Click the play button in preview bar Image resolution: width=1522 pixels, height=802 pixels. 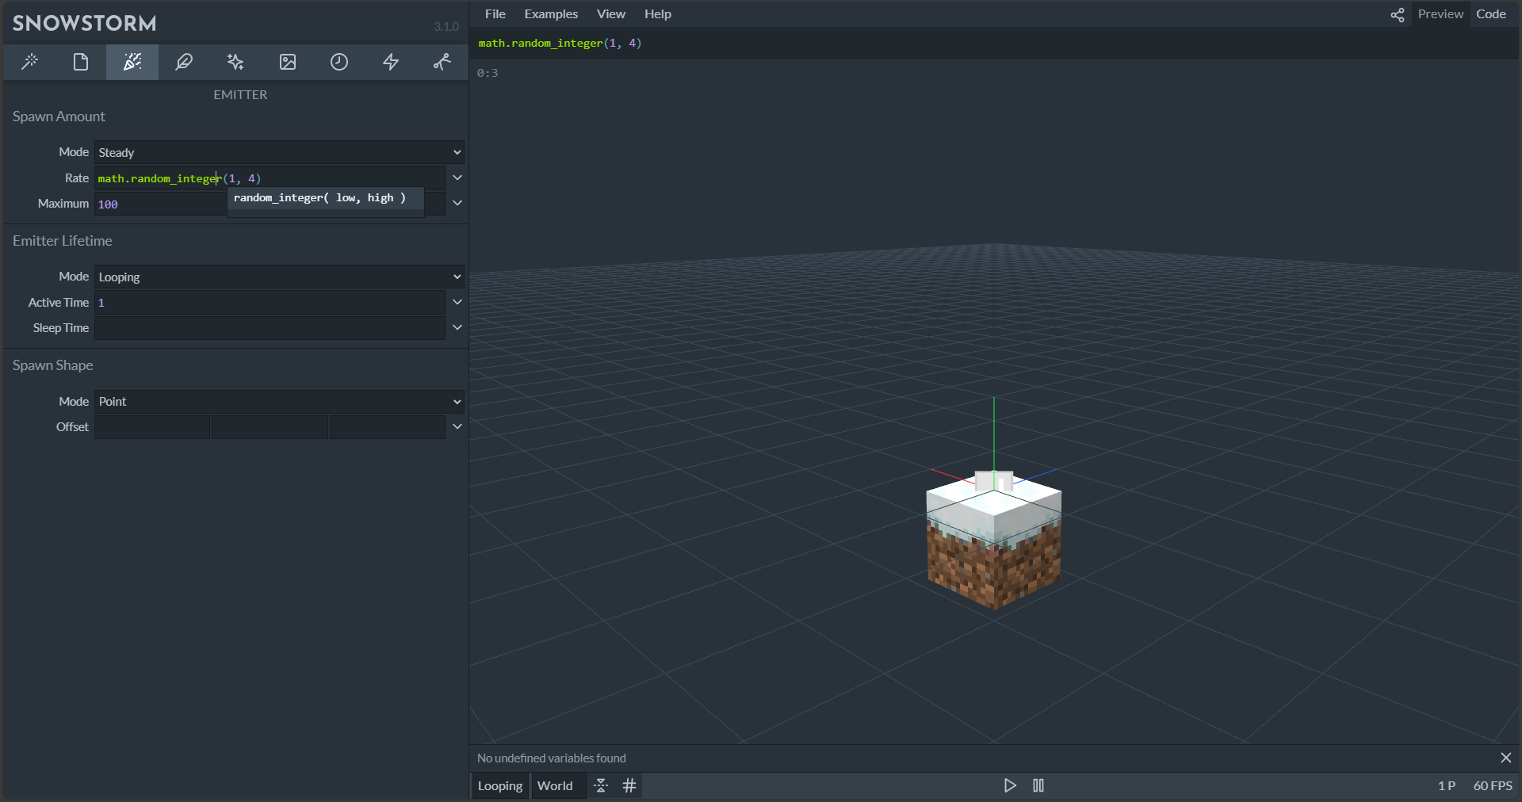click(x=1010, y=785)
